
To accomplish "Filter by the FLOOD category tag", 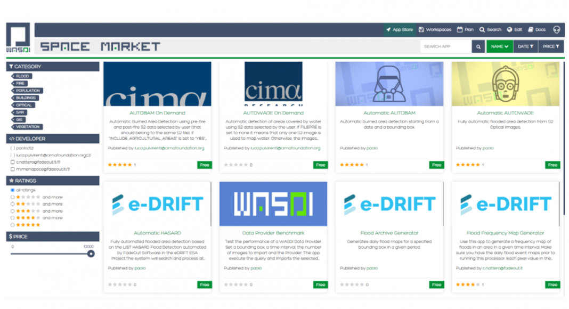I will (22, 76).
